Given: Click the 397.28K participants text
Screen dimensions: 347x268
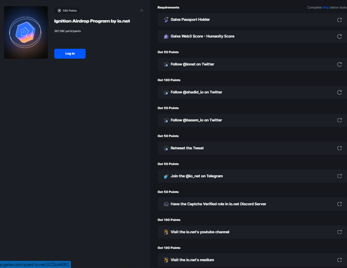Looking at the screenshot, I should (68, 31).
